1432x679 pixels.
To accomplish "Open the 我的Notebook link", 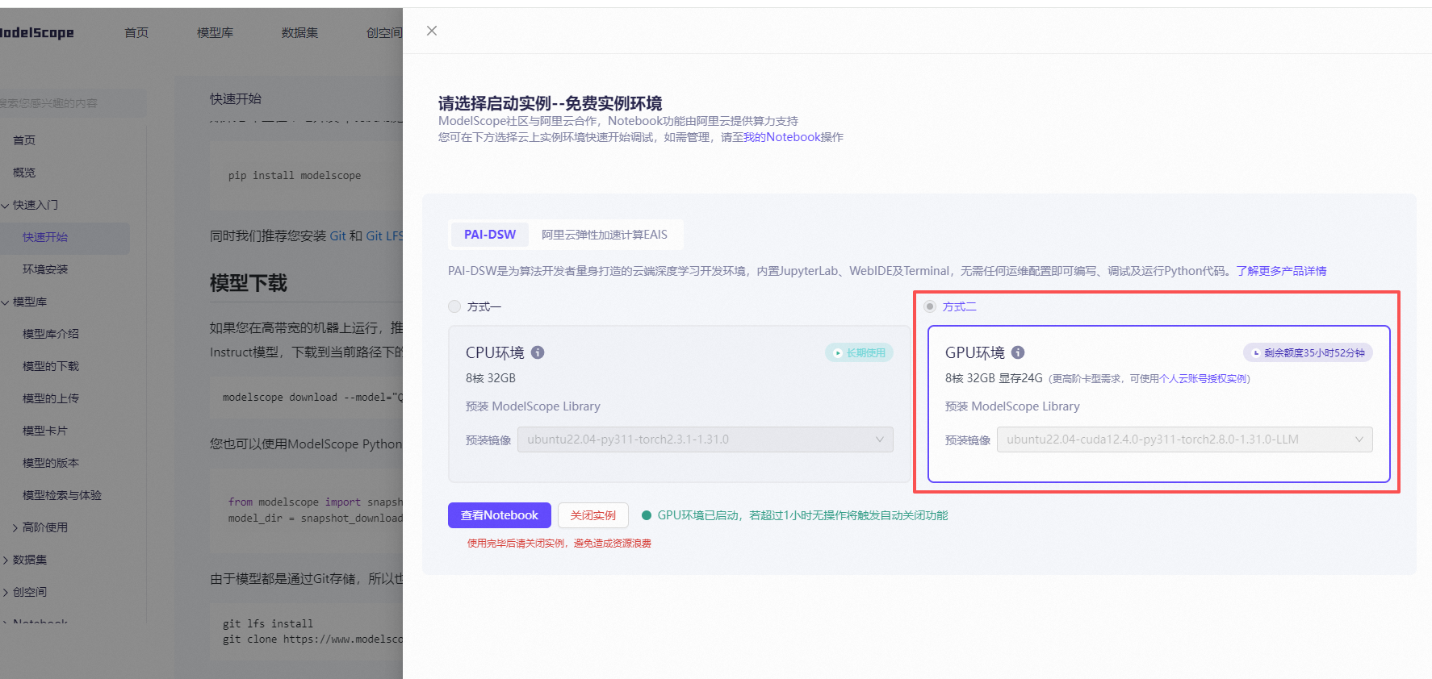I will [782, 137].
